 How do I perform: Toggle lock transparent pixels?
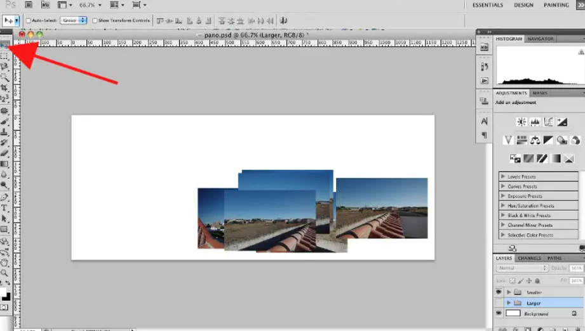point(512,281)
